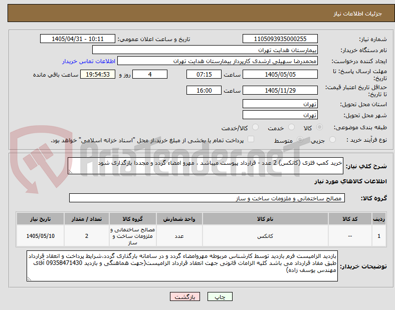Click the requester name field محمدرضا سهیلی
The image size is (395, 310).
coord(218,61)
